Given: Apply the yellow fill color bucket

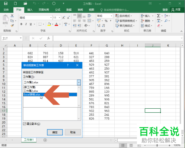Looking at the screenshot, I should pyautogui.click(x=49, y=24).
